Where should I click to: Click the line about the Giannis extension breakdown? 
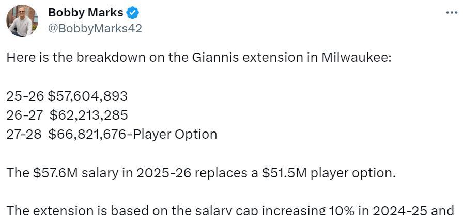tap(199, 57)
